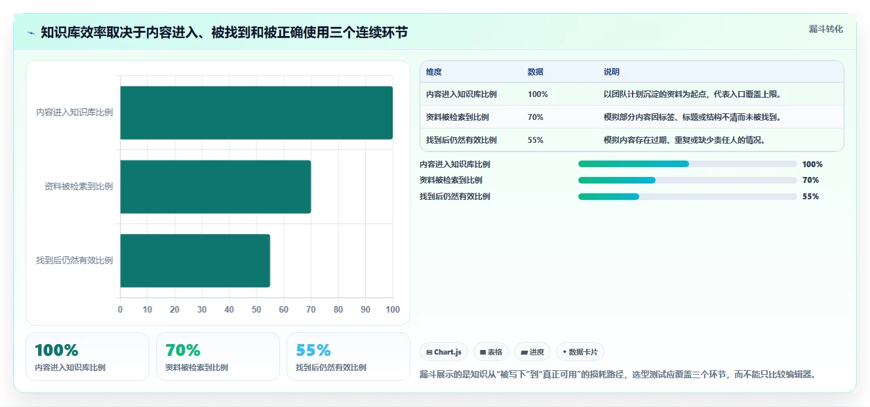This screenshot has height=407, width=870.
Task: Click the 55% value beside the progress bar
Action: pos(810,197)
